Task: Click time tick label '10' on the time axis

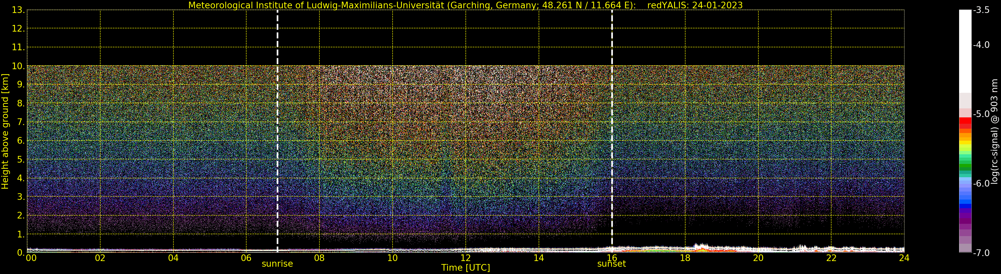Action: click(x=392, y=258)
